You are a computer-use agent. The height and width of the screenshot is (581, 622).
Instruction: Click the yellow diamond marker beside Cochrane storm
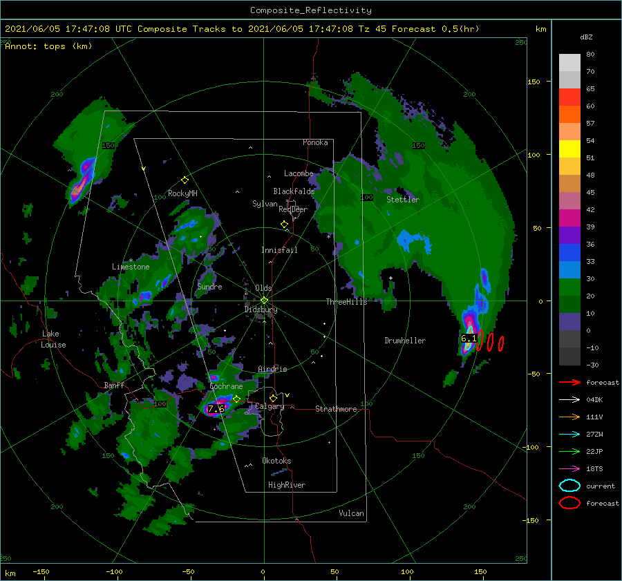pos(236,399)
